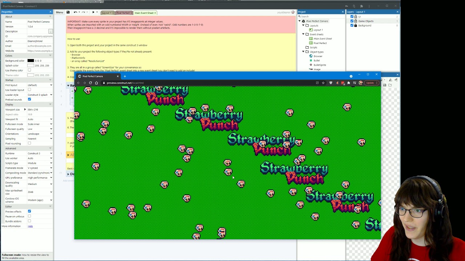Image resolution: width=465 pixels, height=261 pixels.
Task: Preview the project with the play icon
Action: point(93,12)
